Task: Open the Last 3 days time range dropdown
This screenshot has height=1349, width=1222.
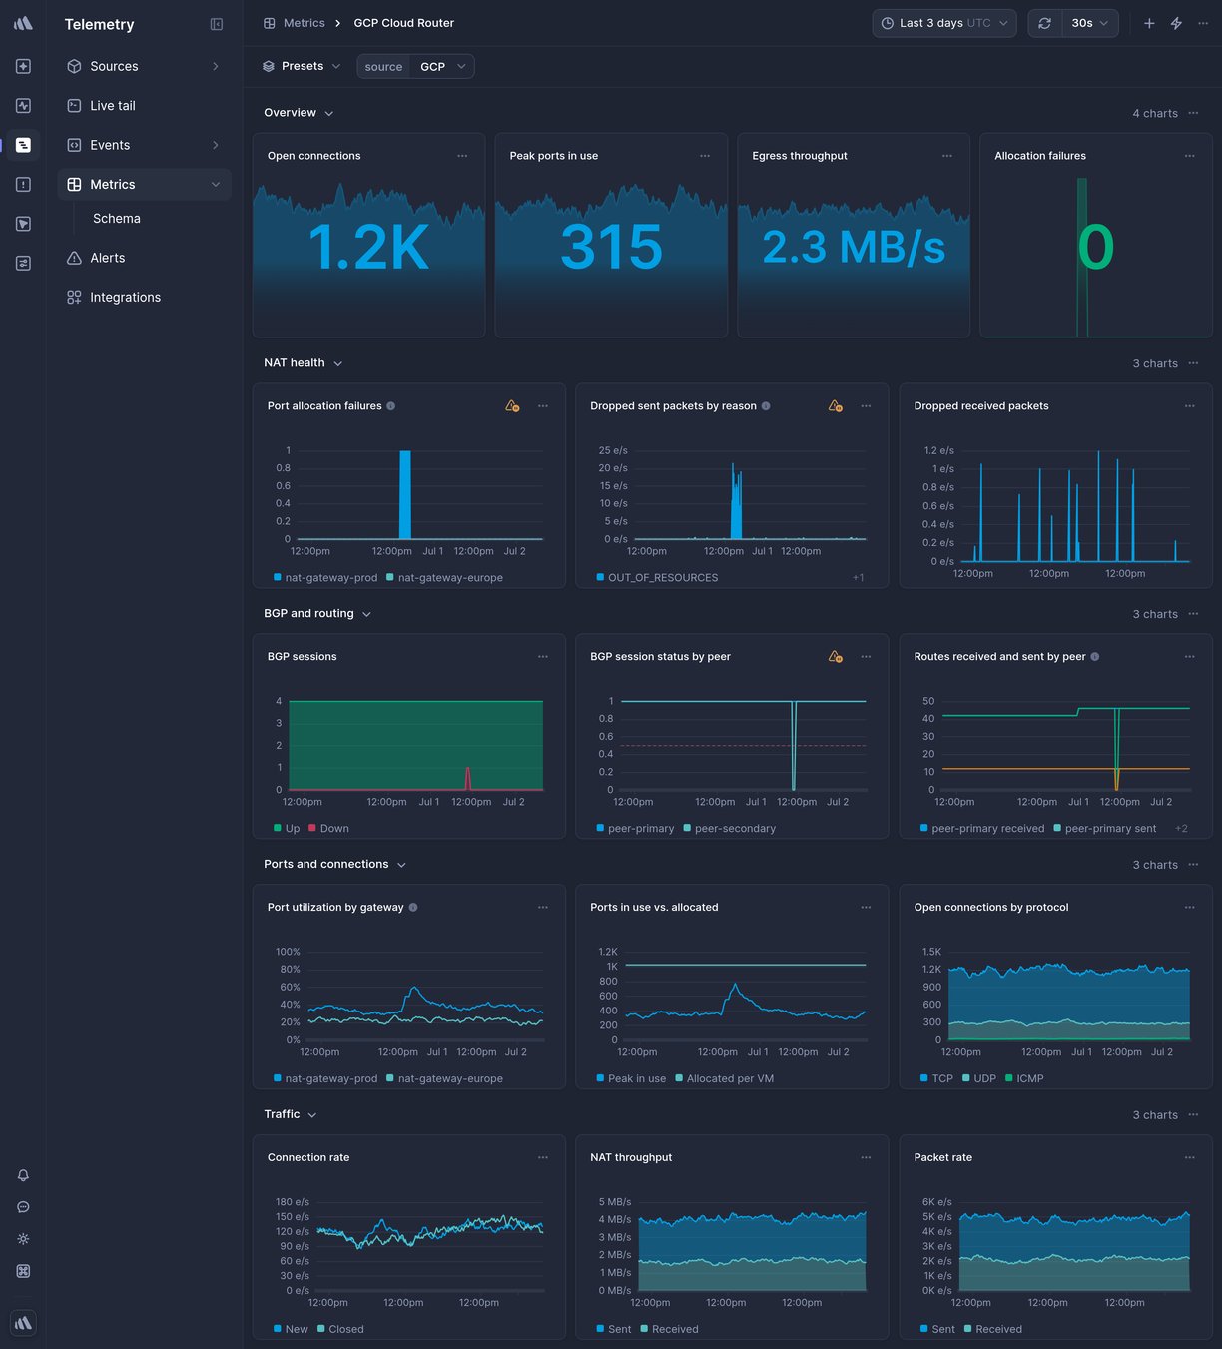Action: click(944, 23)
